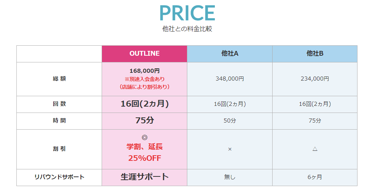
Task: Select the 他社B column header
Action: click(315, 53)
